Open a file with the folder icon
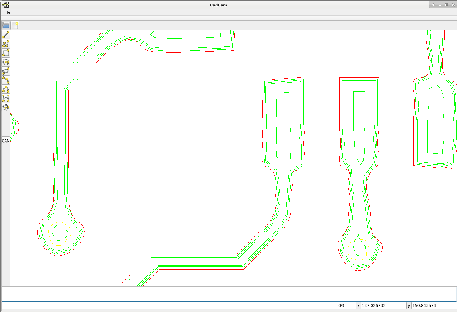The width and height of the screenshot is (457, 312). [6, 25]
